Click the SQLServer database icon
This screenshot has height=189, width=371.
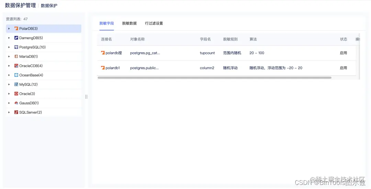(16, 112)
